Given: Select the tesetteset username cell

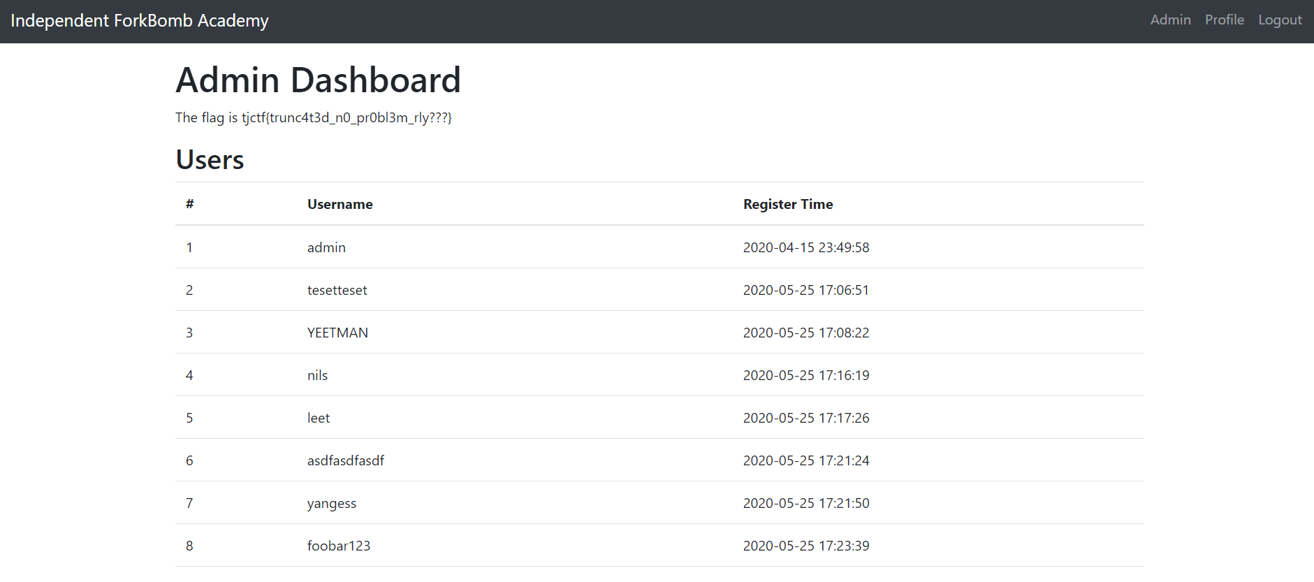Looking at the screenshot, I should [337, 290].
